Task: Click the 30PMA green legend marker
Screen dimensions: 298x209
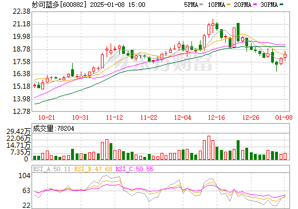Action: point(281,5)
